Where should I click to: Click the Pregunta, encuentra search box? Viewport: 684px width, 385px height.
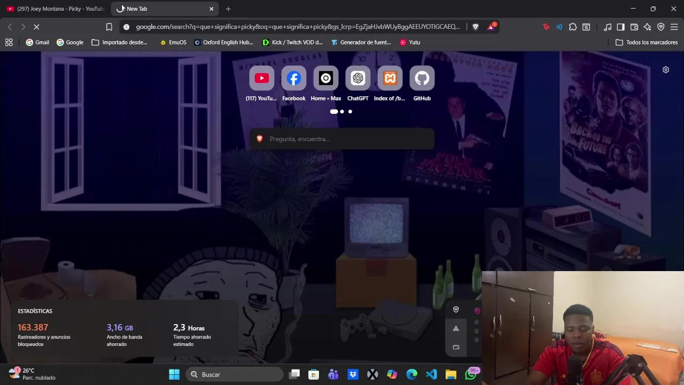click(342, 139)
